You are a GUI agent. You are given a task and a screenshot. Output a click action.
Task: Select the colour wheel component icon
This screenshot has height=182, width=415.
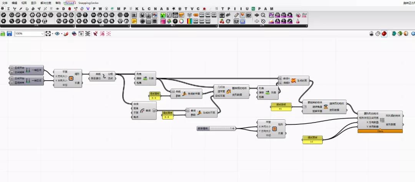pos(181,22)
